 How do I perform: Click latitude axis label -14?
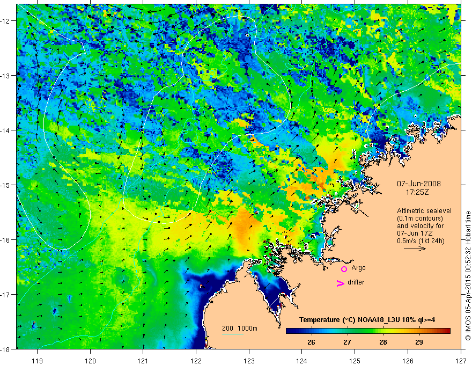[6, 130]
